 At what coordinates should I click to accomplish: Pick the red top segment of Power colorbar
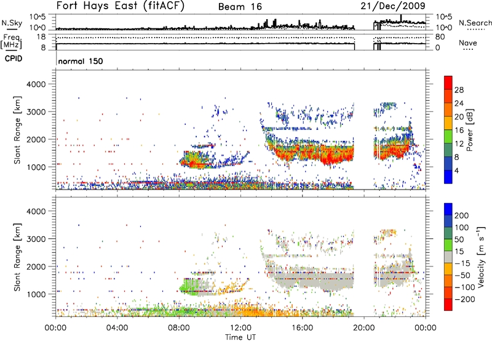448,82
